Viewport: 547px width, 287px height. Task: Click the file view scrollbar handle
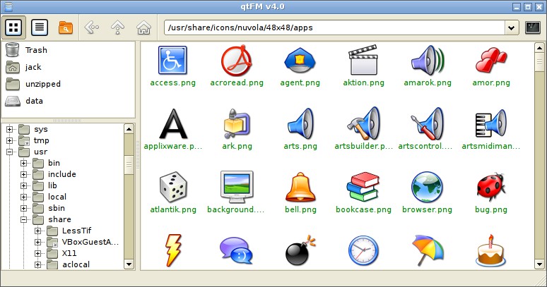[x=539, y=63]
